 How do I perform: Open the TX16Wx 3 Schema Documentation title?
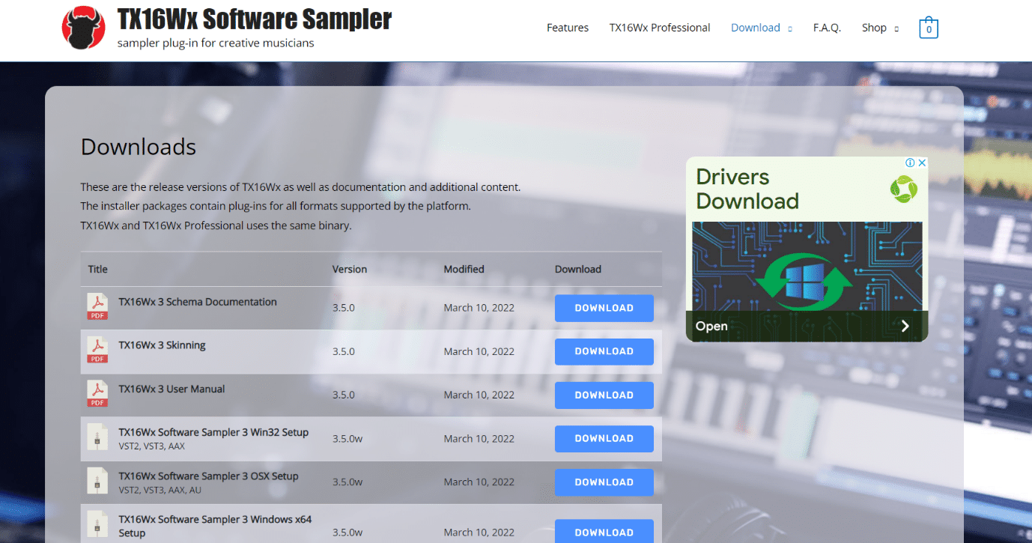pyautogui.click(x=198, y=302)
